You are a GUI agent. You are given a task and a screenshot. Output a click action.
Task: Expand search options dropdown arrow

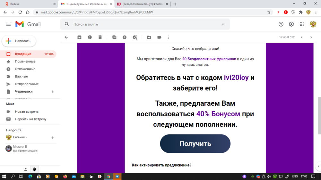tap(223, 24)
